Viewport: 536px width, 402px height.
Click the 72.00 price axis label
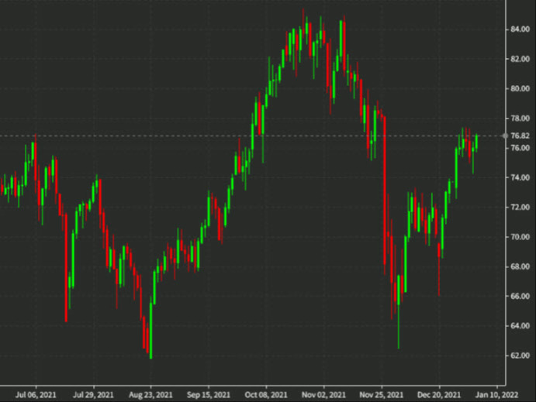click(x=520, y=207)
